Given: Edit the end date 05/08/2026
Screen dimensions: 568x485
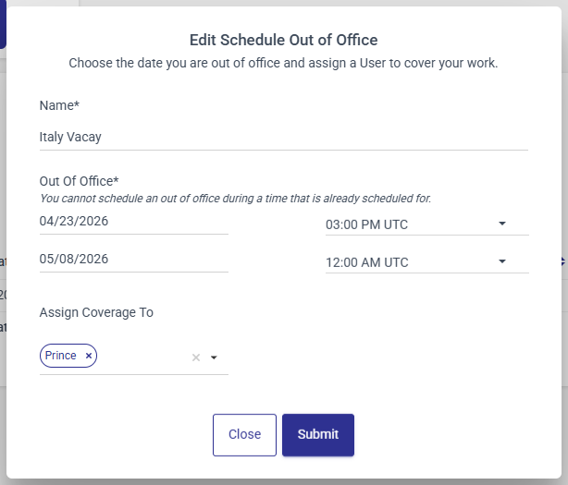Looking at the screenshot, I should click(x=133, y=260).
